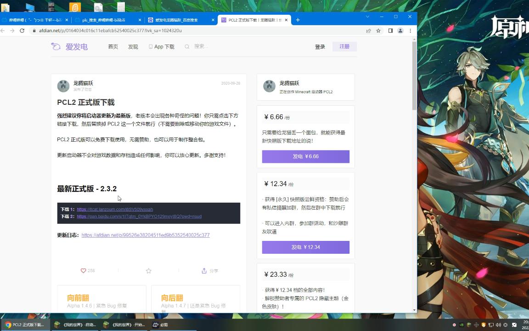Open the 更新日志 afdian link
Image resolution: width=529 pixels, height=331 pixels.
coord(145,235)
